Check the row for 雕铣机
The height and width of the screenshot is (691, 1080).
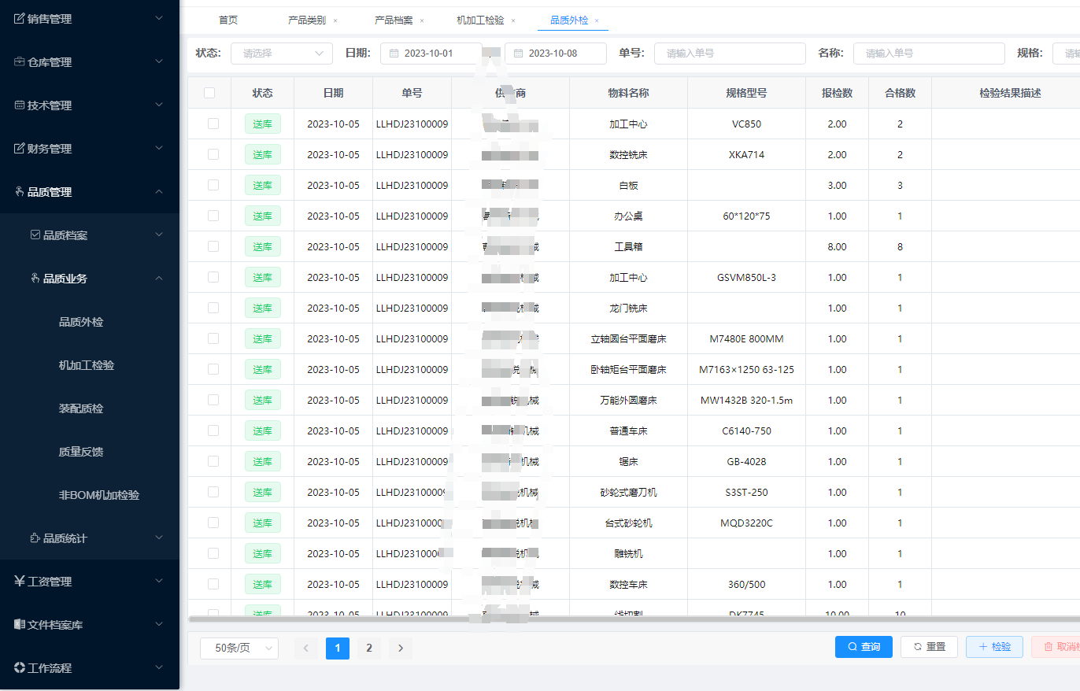point(213,553)
